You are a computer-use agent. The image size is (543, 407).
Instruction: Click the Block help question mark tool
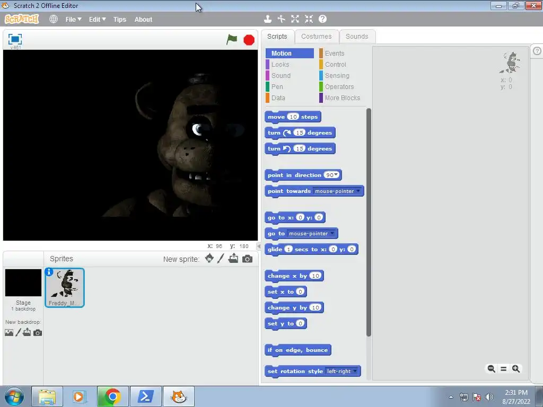pos(322,19)
